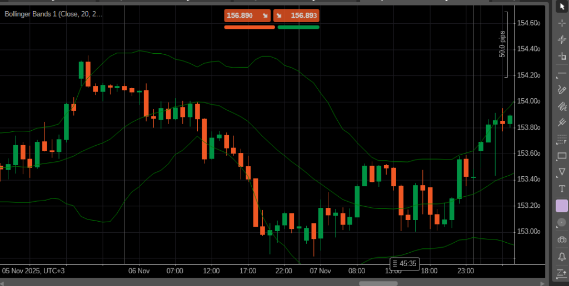Take a chart snapshot with the camera icon
The width and height of the screenshot is (569, 286).
click(562, 239)
